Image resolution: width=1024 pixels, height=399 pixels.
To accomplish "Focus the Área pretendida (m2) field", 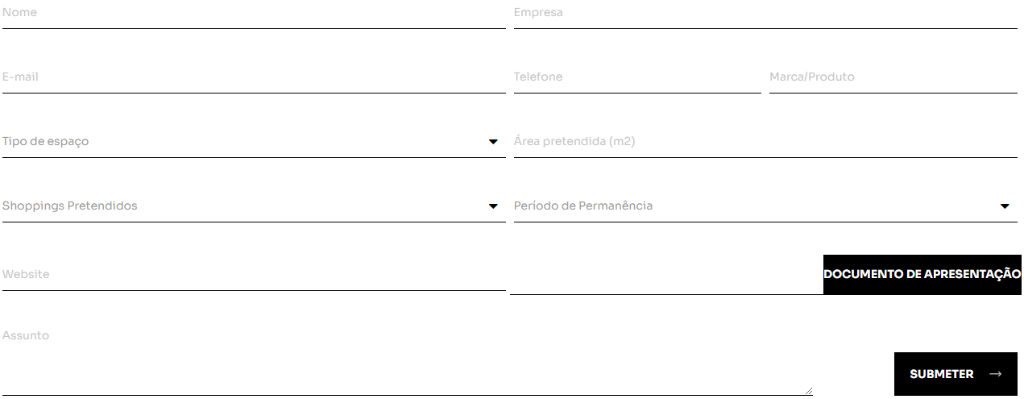I will [765, 142].
